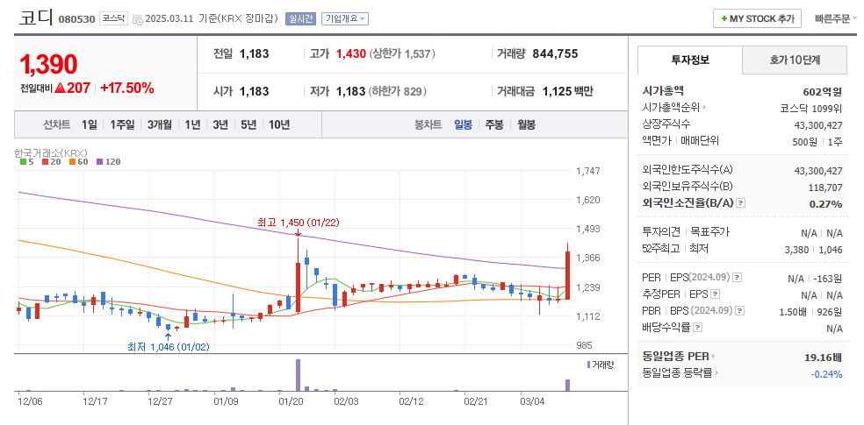Switch to the 투자정보 tab

point(690,60)
